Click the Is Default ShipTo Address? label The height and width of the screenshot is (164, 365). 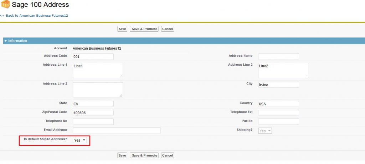pos(46,139)
